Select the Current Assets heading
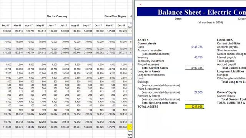Viewport: 246px width, 138px height. tap(147, 43)
